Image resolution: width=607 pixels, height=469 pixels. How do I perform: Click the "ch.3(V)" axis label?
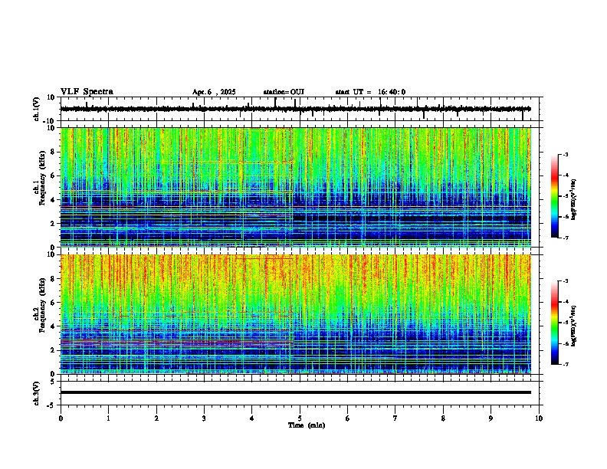coord(37,393)
